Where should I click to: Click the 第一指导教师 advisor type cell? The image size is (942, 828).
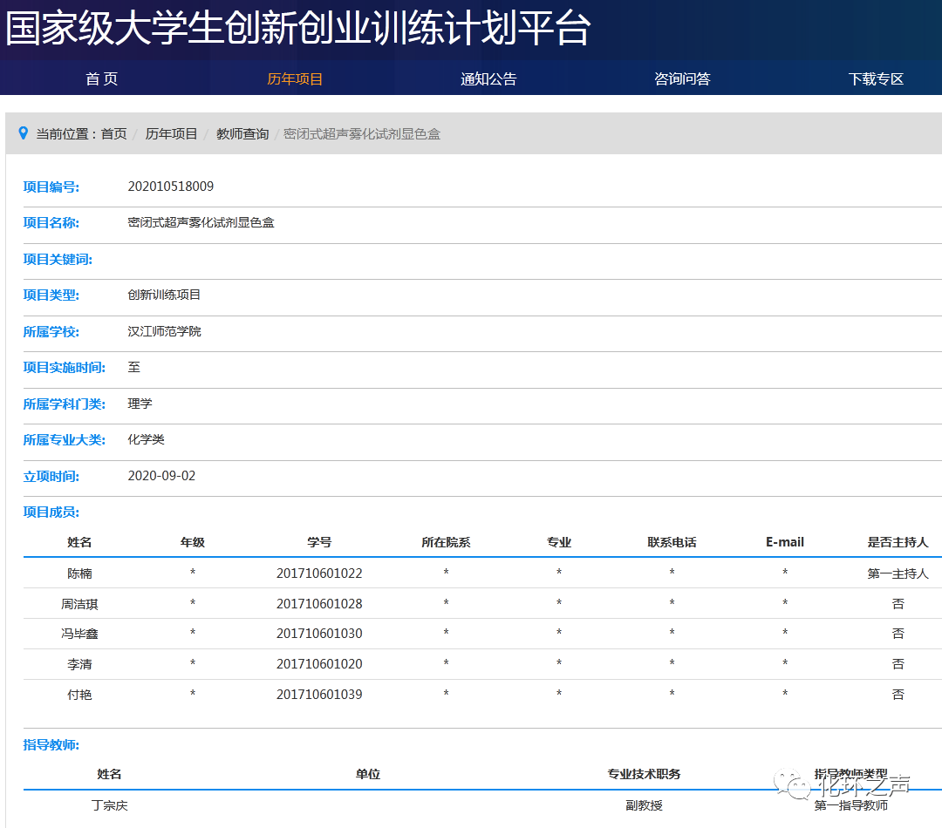850,805
